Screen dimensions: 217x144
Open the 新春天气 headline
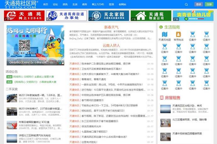click(x=111, y=27)
